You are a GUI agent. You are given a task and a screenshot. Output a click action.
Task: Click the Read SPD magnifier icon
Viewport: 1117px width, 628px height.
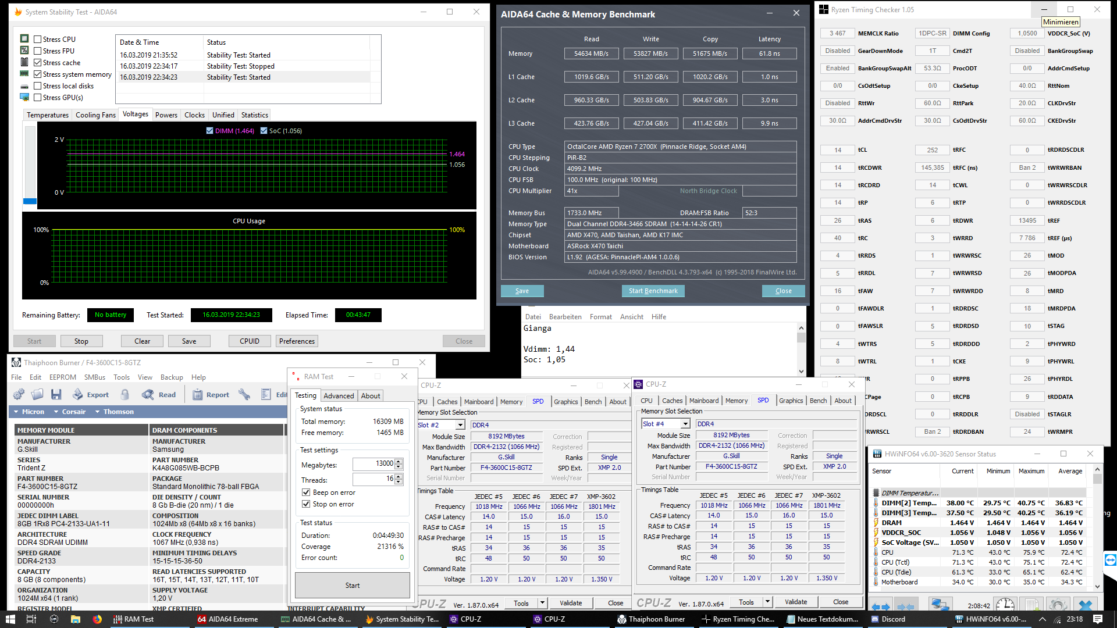[x=148, y=395]
